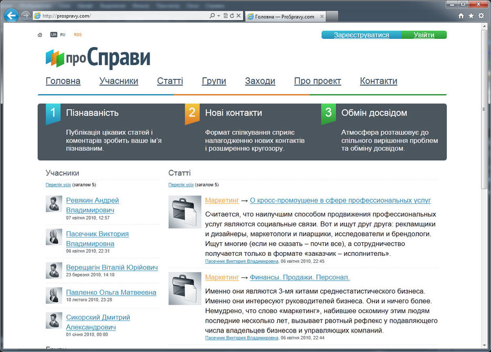Click the compatibility view icon in address bar
The height and width of the screenshot is (352, 491).
225,16
